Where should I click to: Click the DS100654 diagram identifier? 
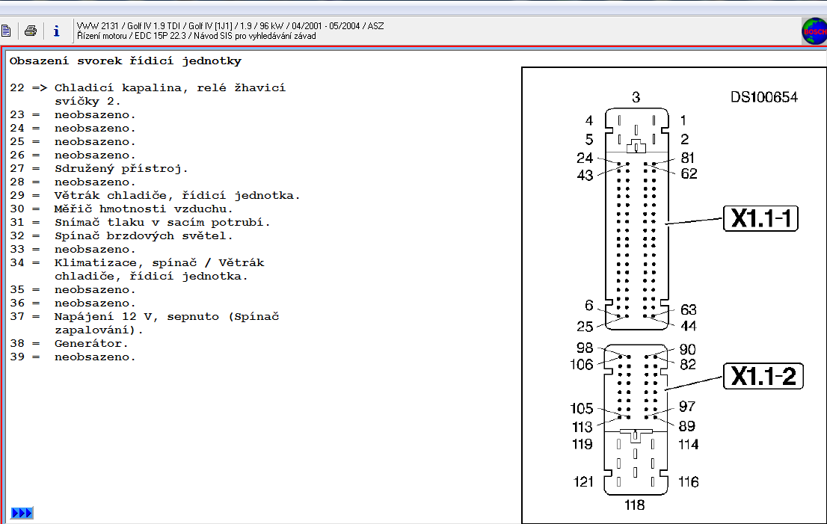763,97
